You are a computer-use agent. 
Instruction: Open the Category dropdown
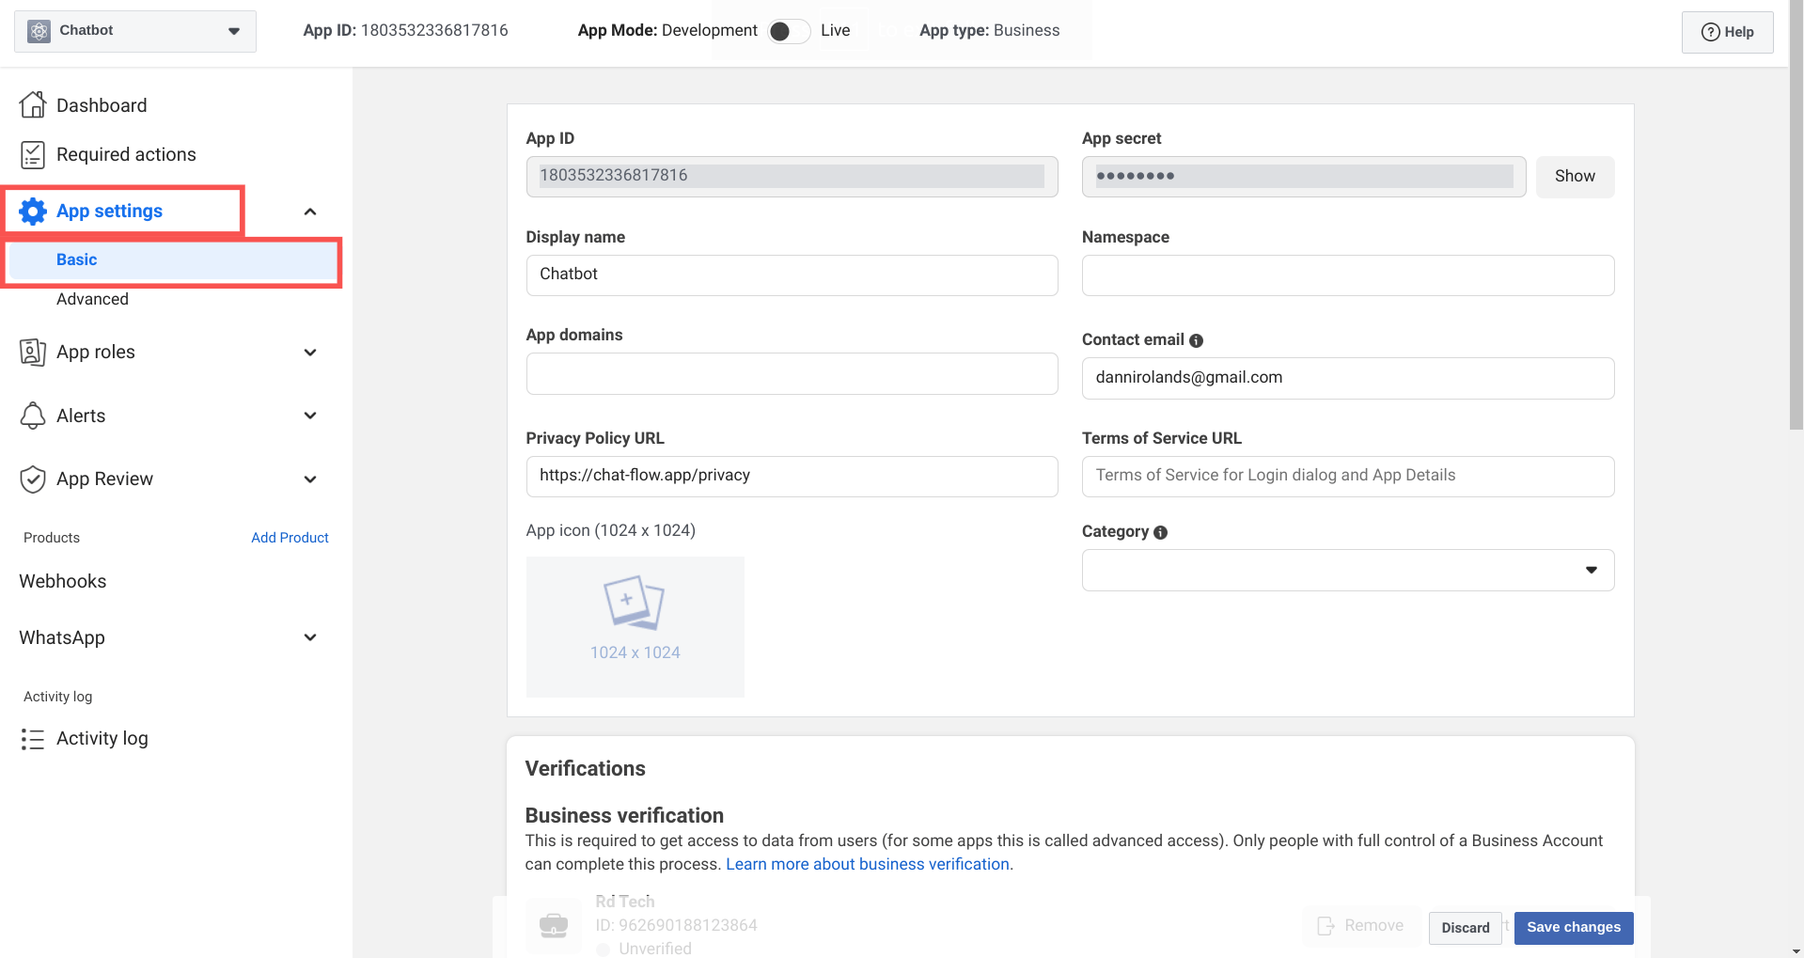[1347, 570]
